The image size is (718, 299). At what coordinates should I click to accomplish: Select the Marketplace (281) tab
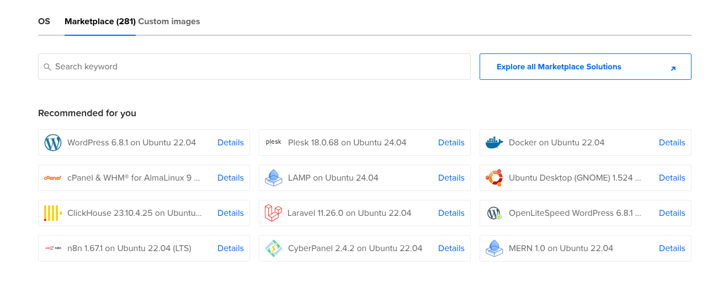(x=100, y=21)
